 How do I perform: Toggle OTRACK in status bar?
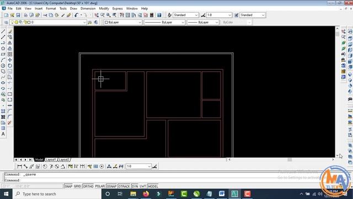click(x=124, y=186)
